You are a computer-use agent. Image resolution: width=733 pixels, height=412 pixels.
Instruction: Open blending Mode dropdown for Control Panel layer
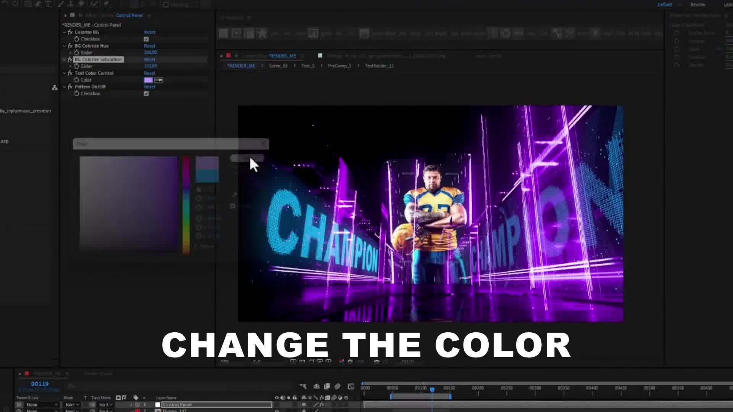(x=72, y=405)
